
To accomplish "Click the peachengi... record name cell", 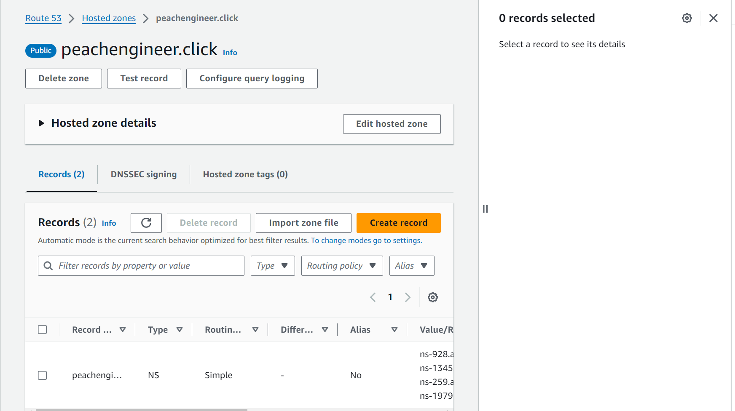I will pyautogui.click(x=97, y=375).
